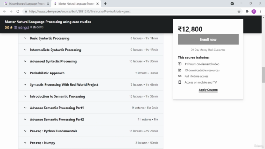The height and width of the screenshot is (149, 265).
Task: Click downloadable resources icon
Action: tap(179, 70)
